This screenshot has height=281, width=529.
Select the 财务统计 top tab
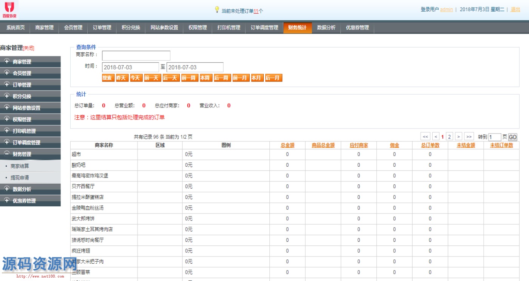(297, 28)
